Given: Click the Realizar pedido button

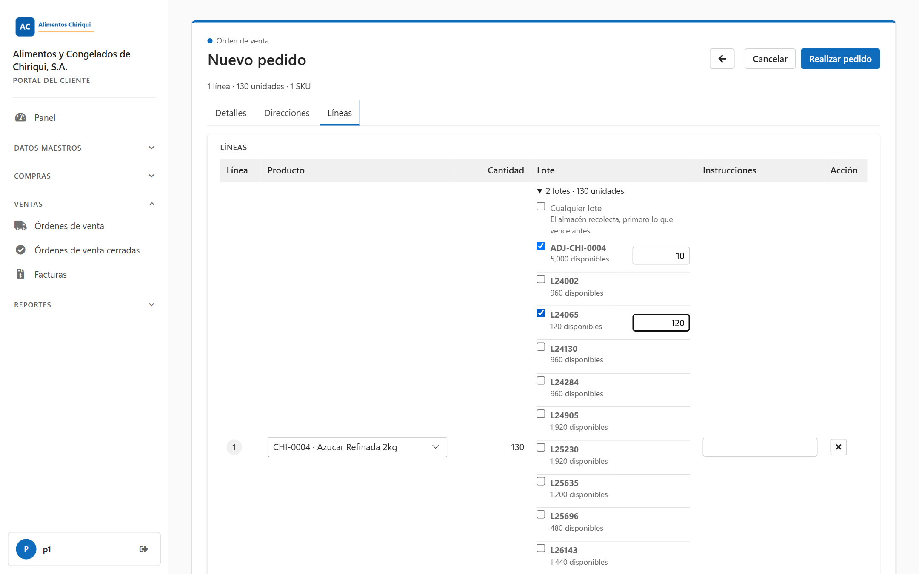Looking at the screenshot, I should [840, 59].
